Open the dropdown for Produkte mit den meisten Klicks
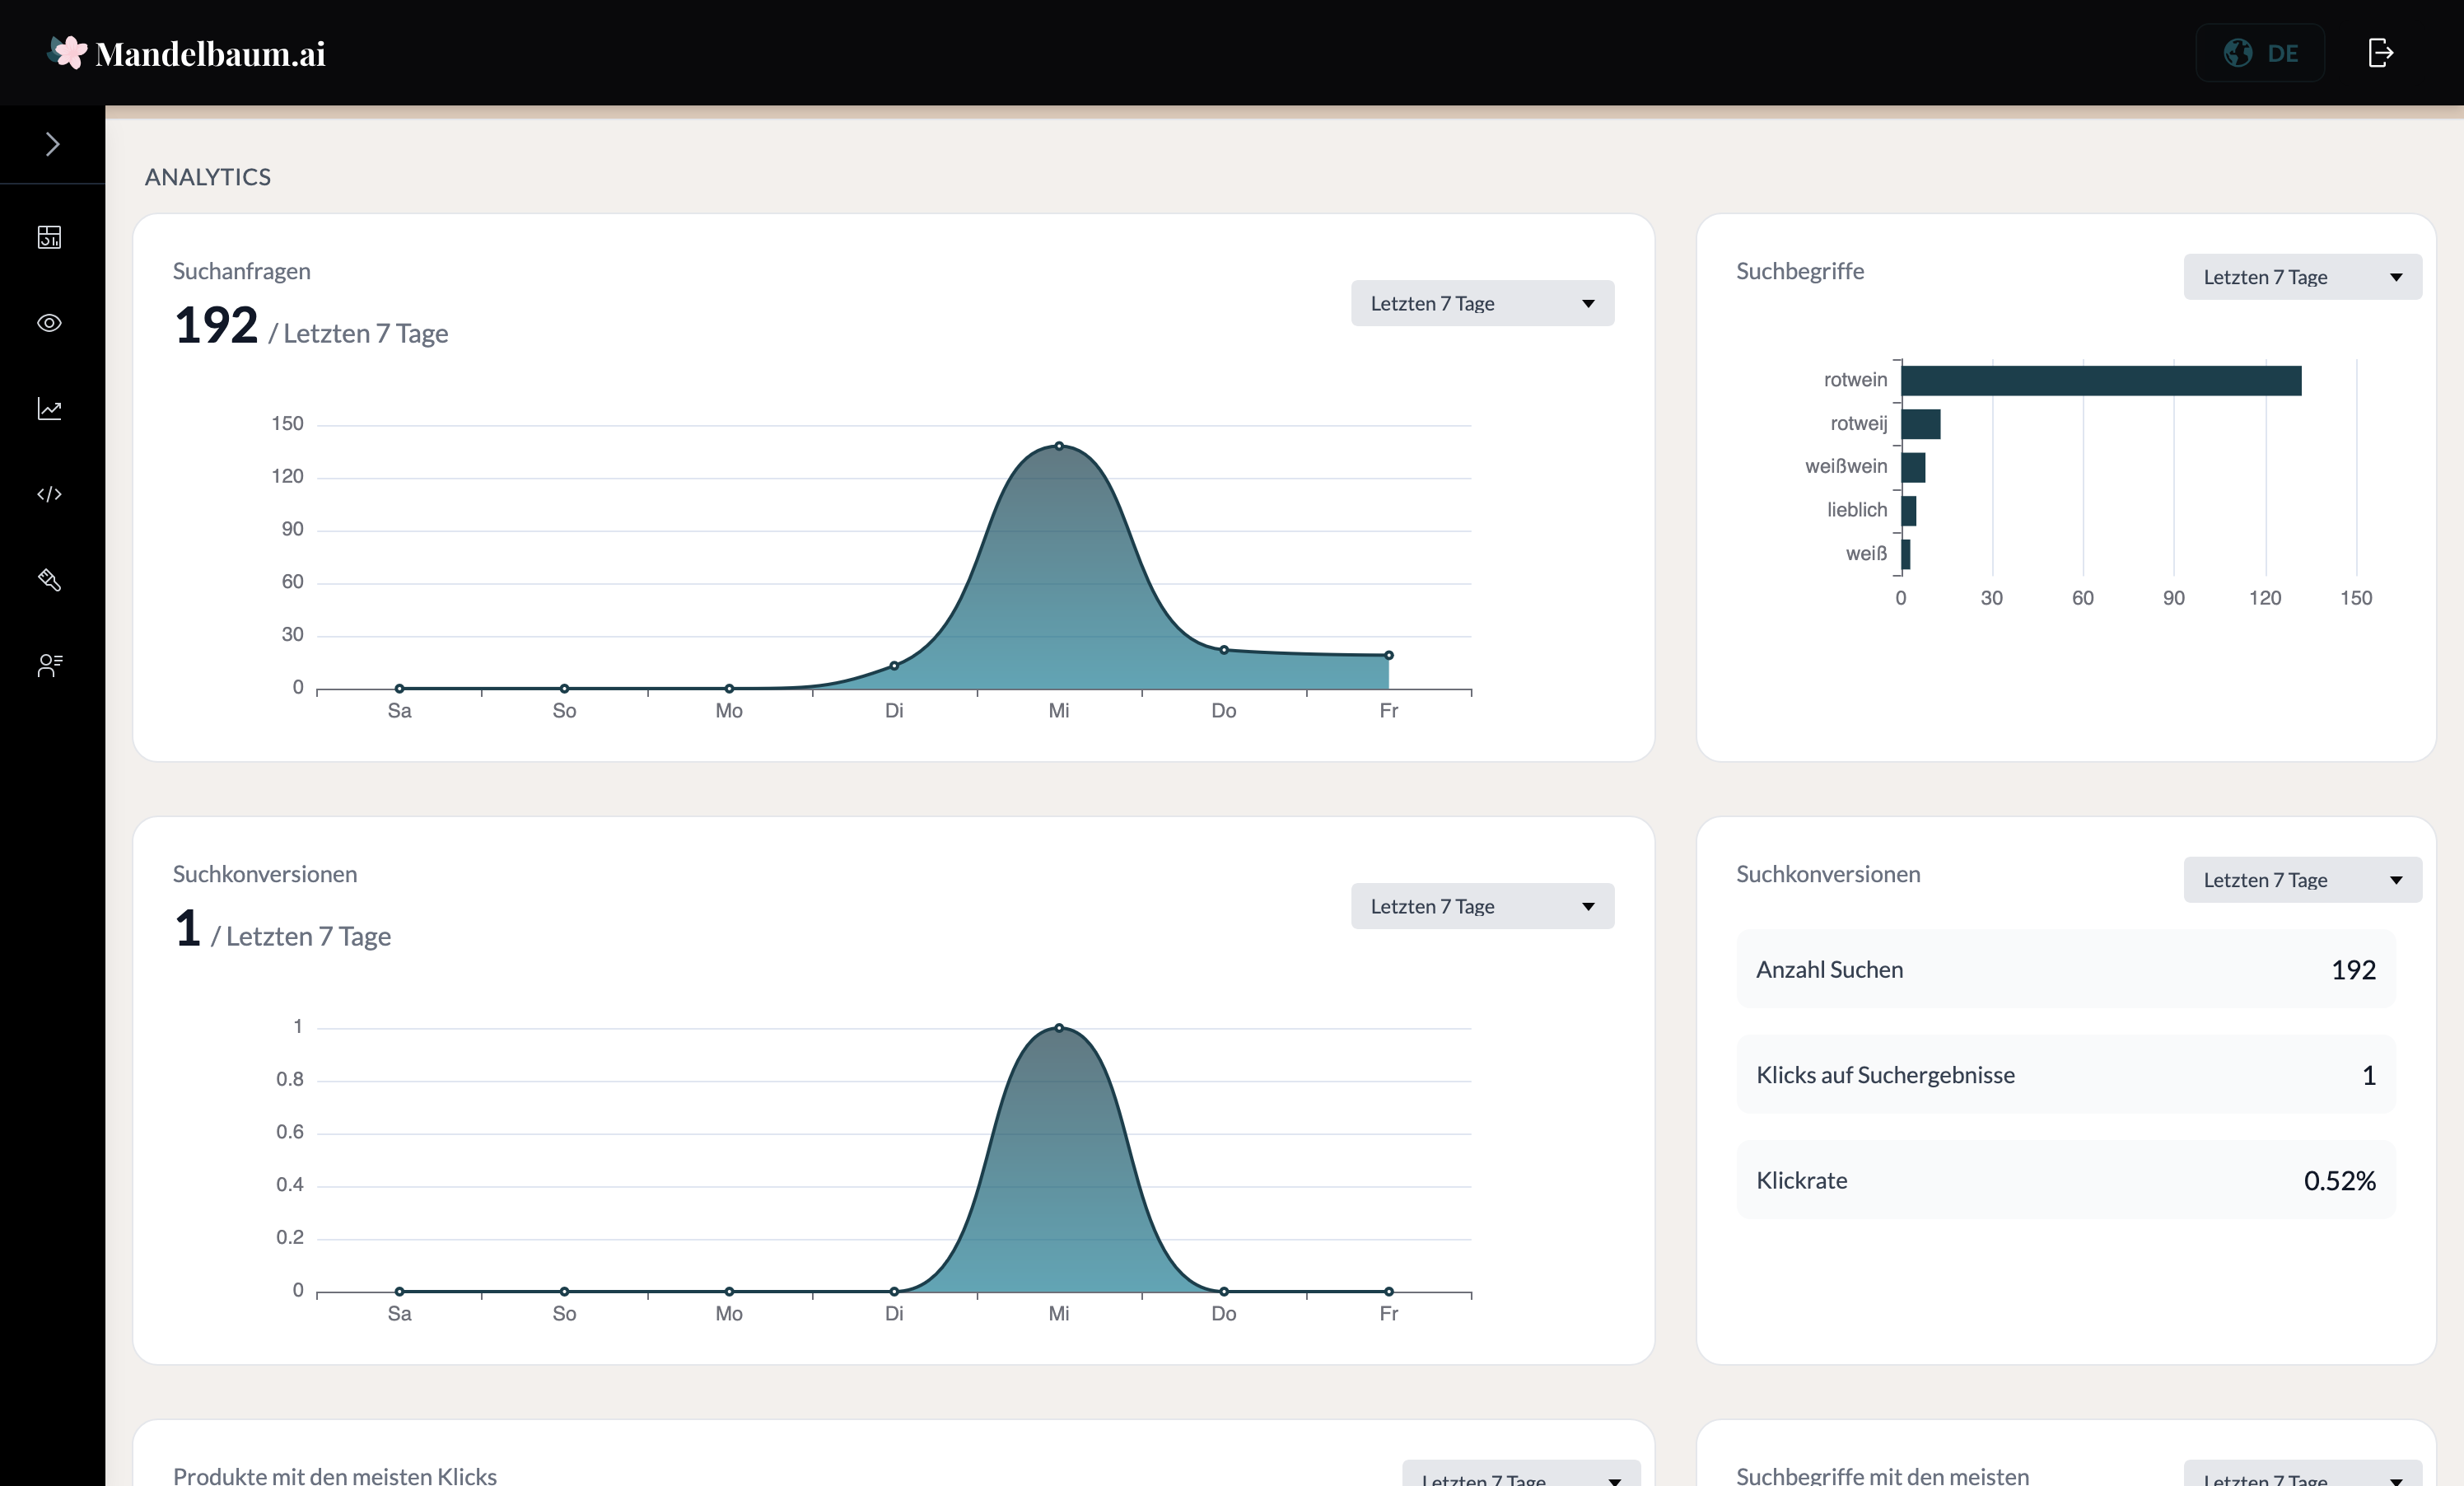The width and height of the screenshot is (2464, 1486). pyautogui.click(x=1519, y=1478)
